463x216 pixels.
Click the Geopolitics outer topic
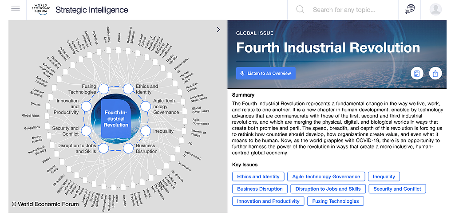pos(32,128)
